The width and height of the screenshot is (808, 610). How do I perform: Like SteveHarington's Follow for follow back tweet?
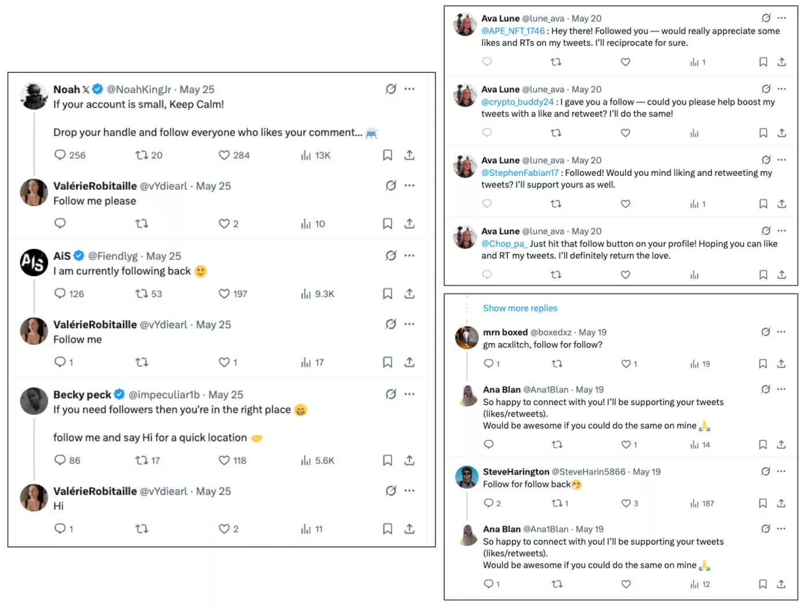click(626, 503)
